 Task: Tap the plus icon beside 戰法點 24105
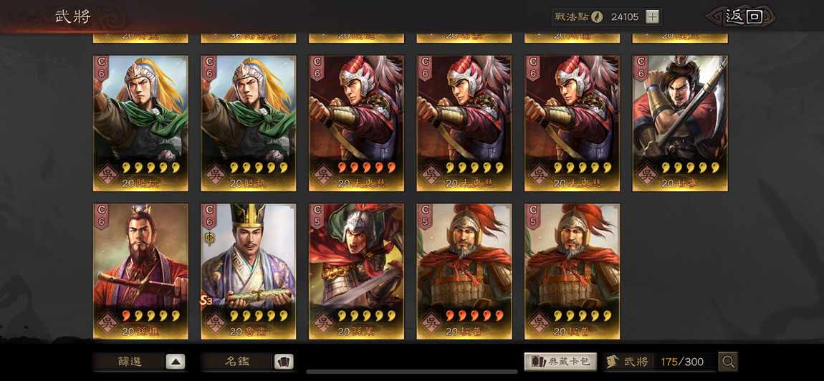651,16
